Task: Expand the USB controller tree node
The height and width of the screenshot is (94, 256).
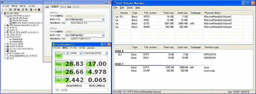Action: point(5,25)
